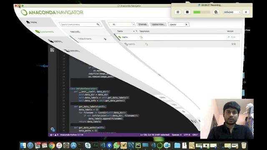Open iTunes from the Dock

coord(59,145)
